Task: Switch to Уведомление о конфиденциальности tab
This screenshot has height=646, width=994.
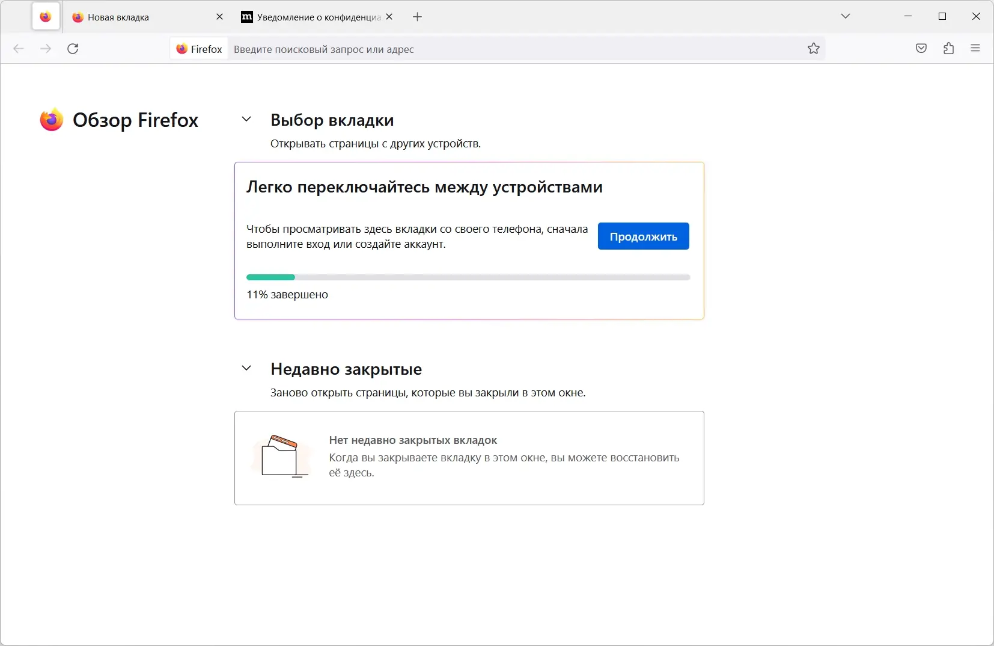Action: click(x=313, y=17)
